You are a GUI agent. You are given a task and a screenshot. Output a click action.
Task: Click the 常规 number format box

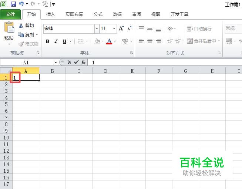click(233, 29)
